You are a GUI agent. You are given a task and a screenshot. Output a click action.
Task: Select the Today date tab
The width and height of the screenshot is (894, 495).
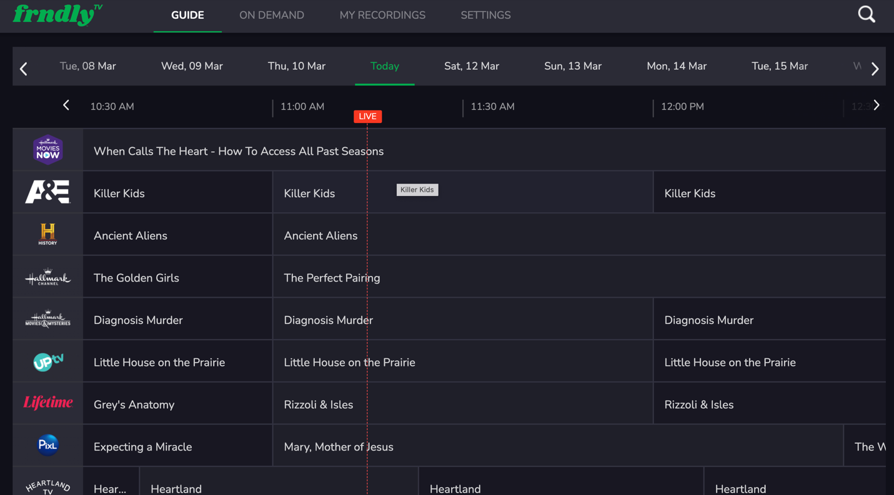(x=385, y=66)
